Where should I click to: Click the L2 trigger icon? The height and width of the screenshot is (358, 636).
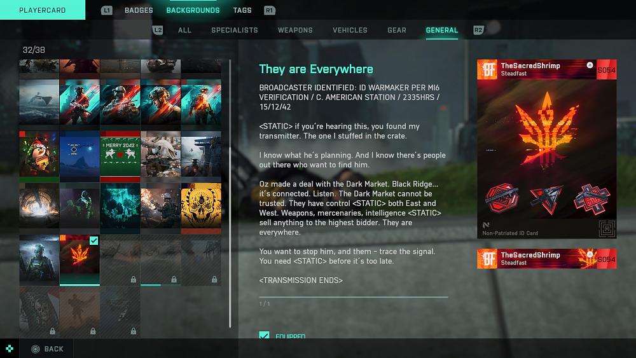coord(158,30)
